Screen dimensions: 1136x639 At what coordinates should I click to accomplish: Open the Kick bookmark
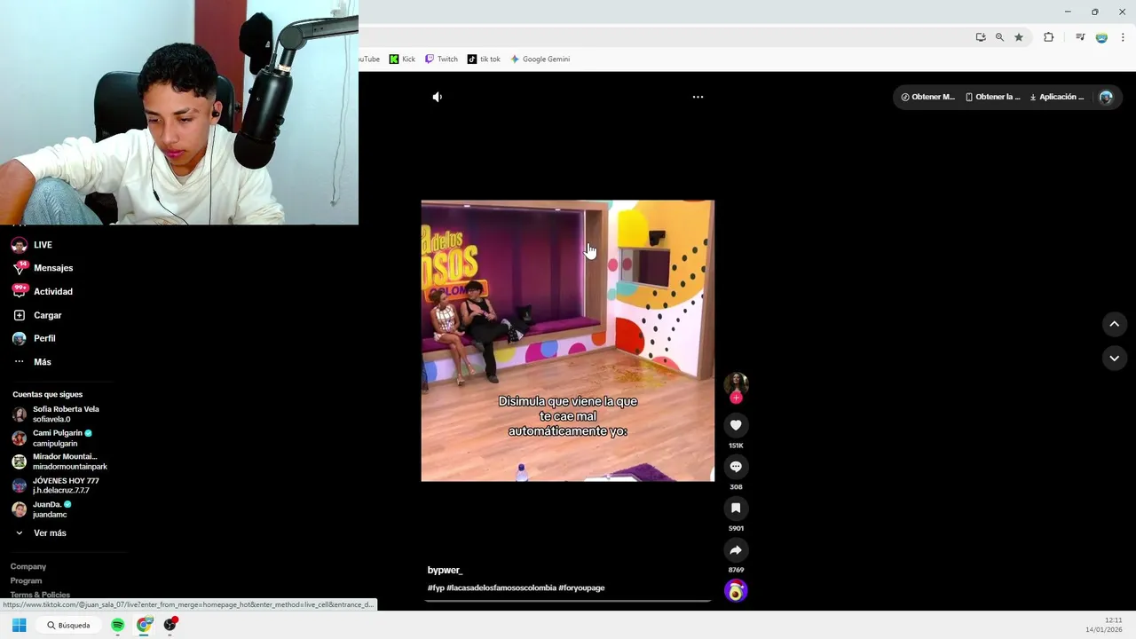coord(402,59)
